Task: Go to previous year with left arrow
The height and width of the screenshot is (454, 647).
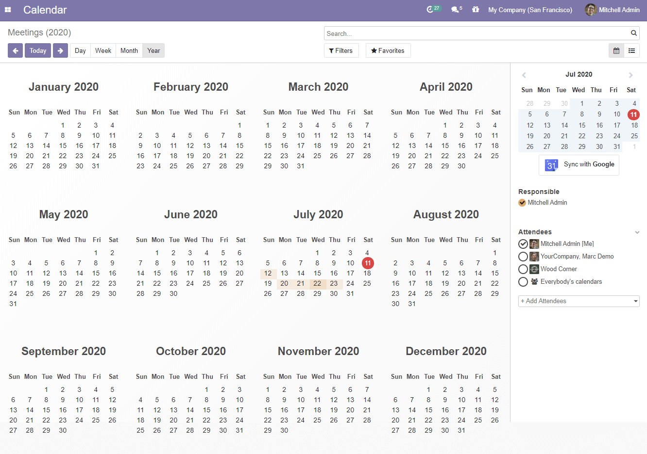Action: coord(15,50)
